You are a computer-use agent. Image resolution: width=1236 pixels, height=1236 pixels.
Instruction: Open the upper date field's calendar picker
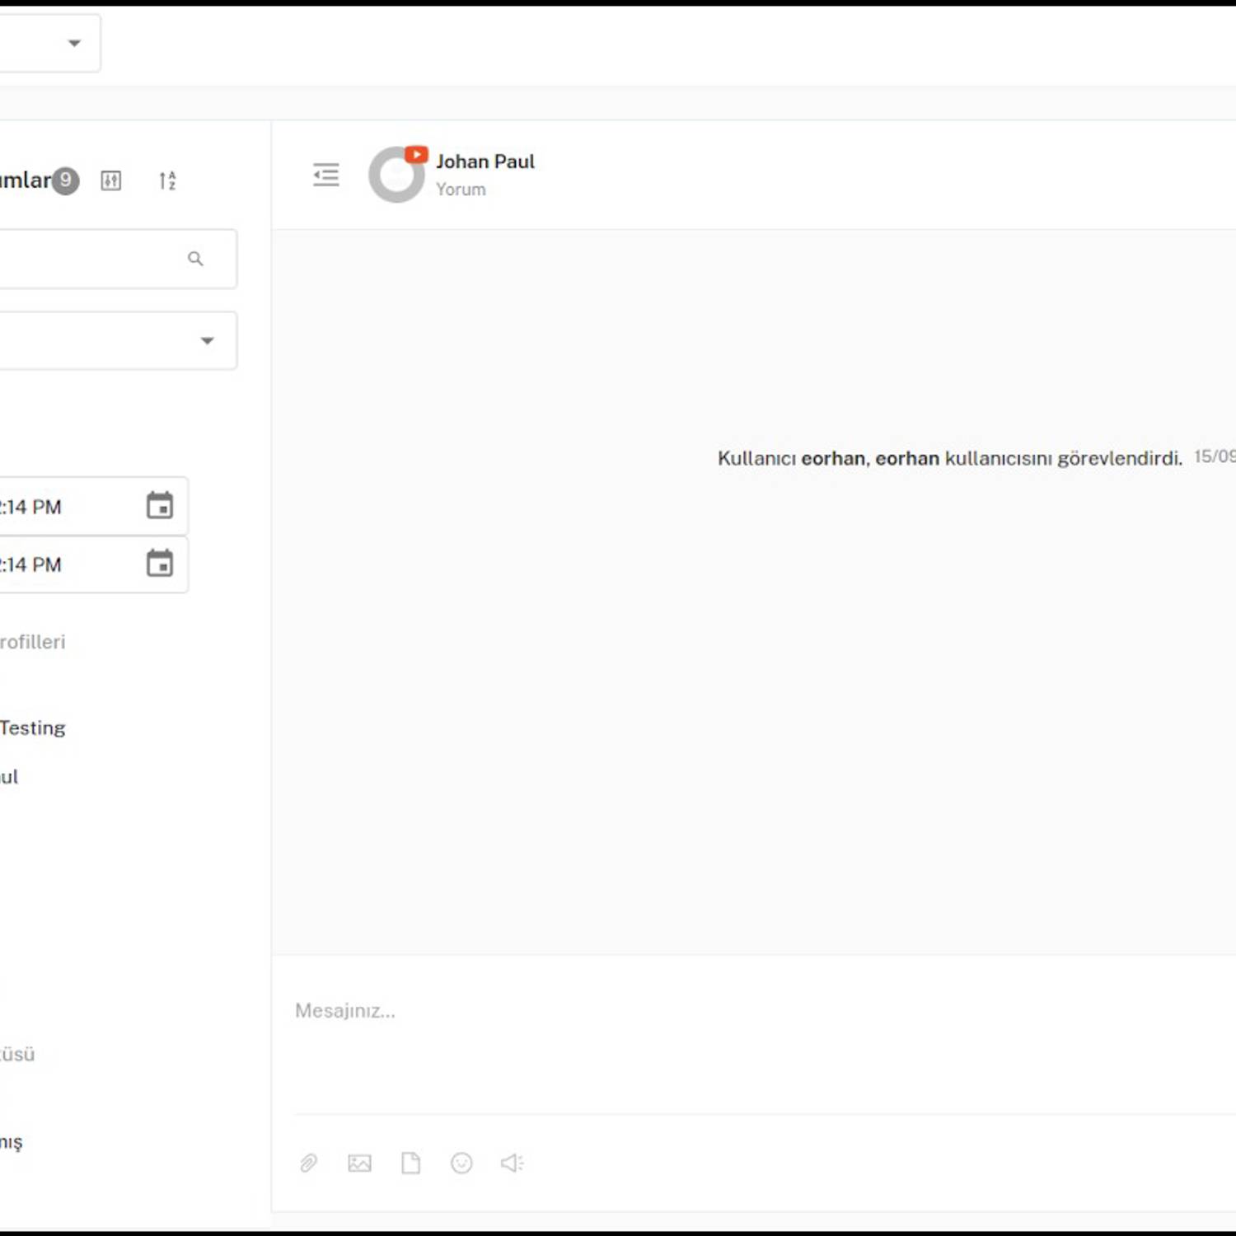pos(160,506)
